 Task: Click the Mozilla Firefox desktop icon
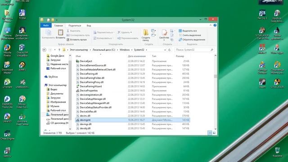(x=7, y=50)
